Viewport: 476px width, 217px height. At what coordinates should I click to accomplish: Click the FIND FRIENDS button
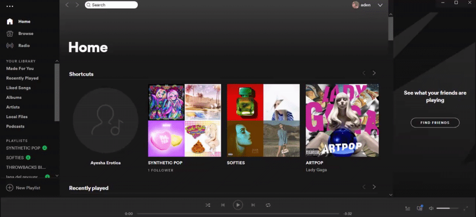(x=435, y=123)
